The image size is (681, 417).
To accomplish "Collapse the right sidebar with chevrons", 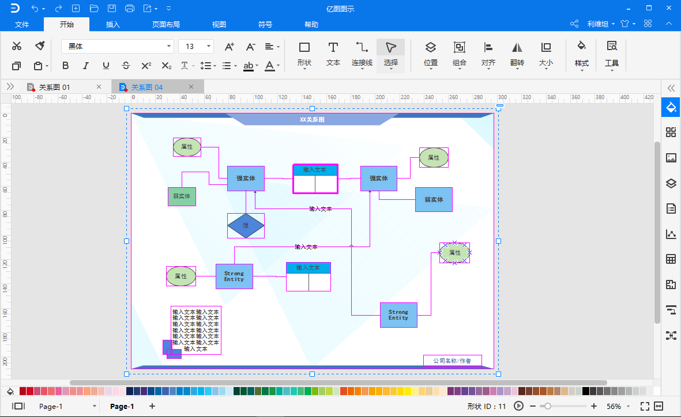I will point(671,88).
